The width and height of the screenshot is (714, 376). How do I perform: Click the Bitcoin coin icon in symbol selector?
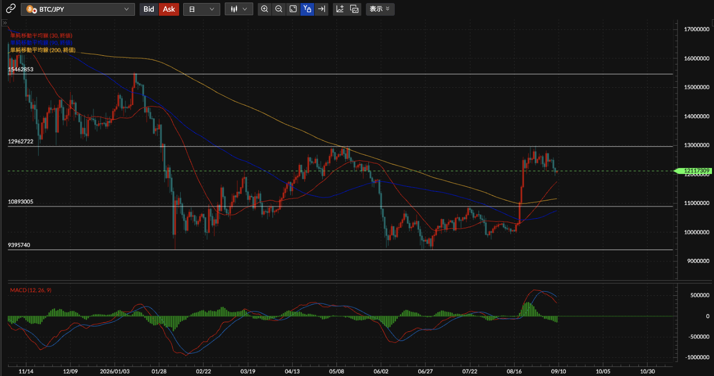tap(30, 9)
